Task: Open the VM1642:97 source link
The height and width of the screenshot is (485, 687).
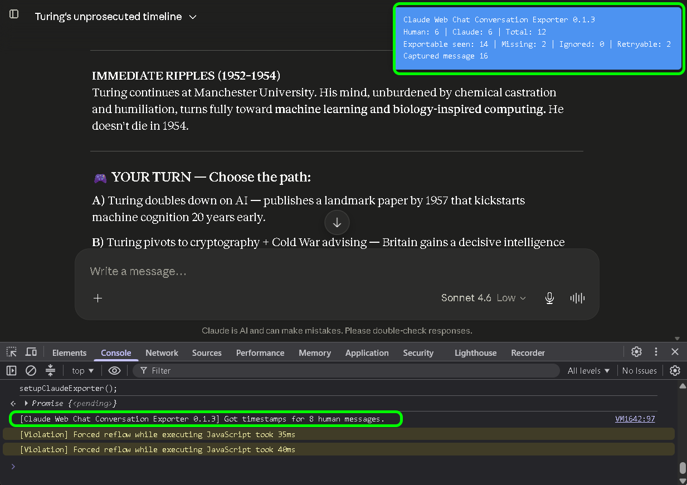Action: tap(635, 419)
